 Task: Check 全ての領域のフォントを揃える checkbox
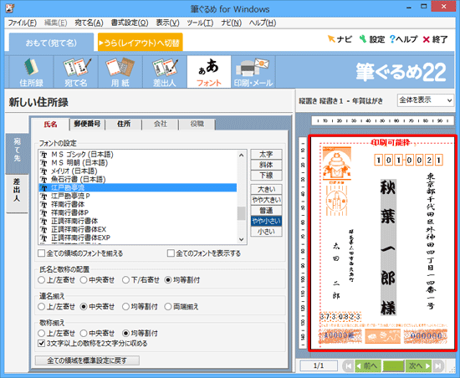tap(42, 253)
